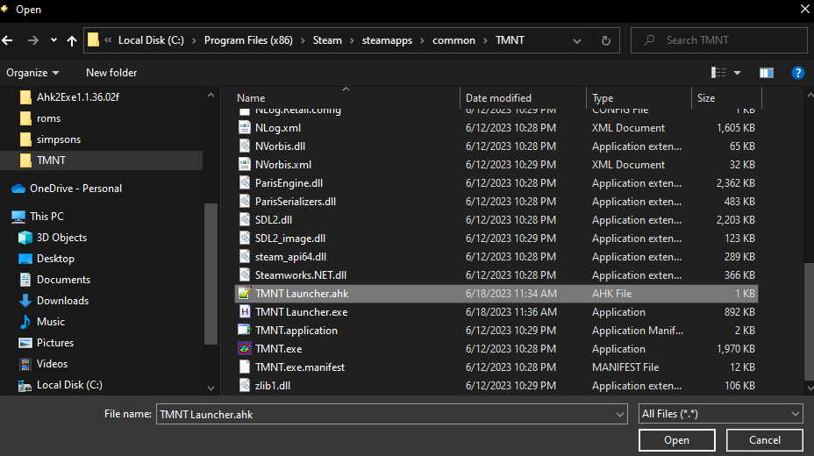Select the TMNT.exe game icon
The height and width of the screenshot is (456, 814).
click(x=245, y=349)
